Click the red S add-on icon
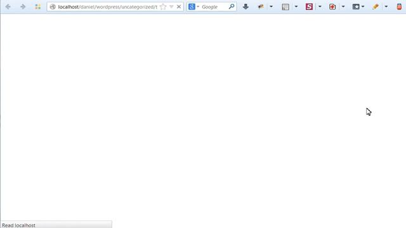The height and width of the screenshot is (228, 406). point(309,7)
